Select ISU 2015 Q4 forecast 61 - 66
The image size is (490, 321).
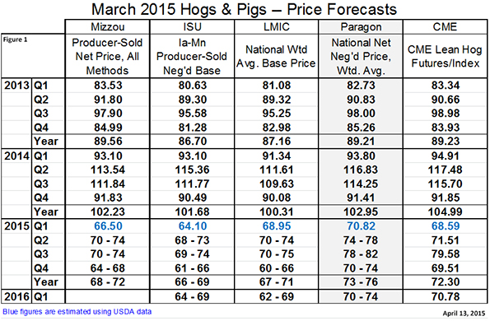192,268
